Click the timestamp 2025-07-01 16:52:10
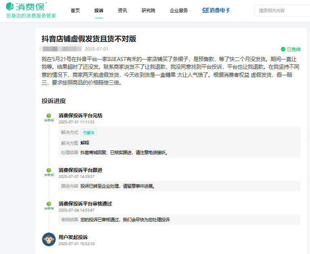The width and height of the screenshot is (310, 254). click(76, 244)
